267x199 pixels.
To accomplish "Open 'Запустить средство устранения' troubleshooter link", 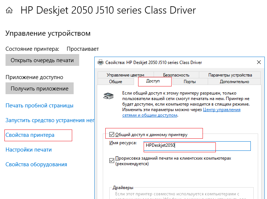I will point(50,120).
